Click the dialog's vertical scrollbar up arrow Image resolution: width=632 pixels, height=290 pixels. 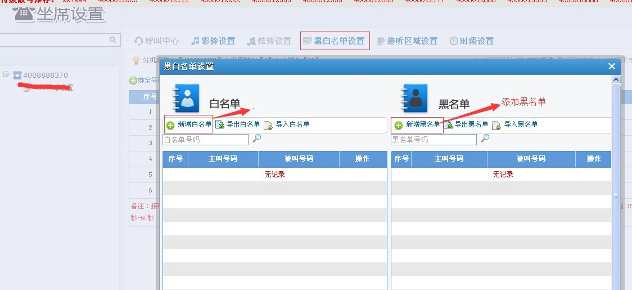(616, 80)
